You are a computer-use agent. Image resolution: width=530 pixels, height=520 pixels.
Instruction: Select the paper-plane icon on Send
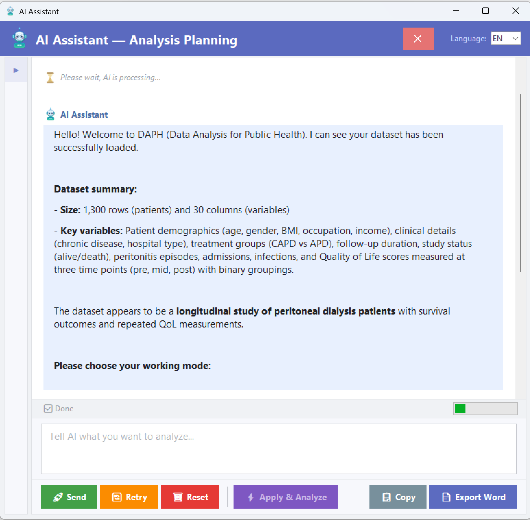pyautogui.click(x=57, y=497)
